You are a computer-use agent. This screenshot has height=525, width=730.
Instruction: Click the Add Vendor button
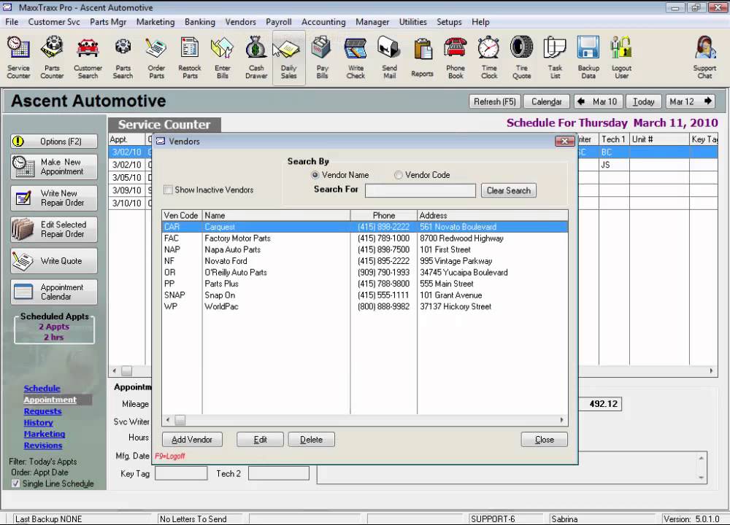click(192, 440)
